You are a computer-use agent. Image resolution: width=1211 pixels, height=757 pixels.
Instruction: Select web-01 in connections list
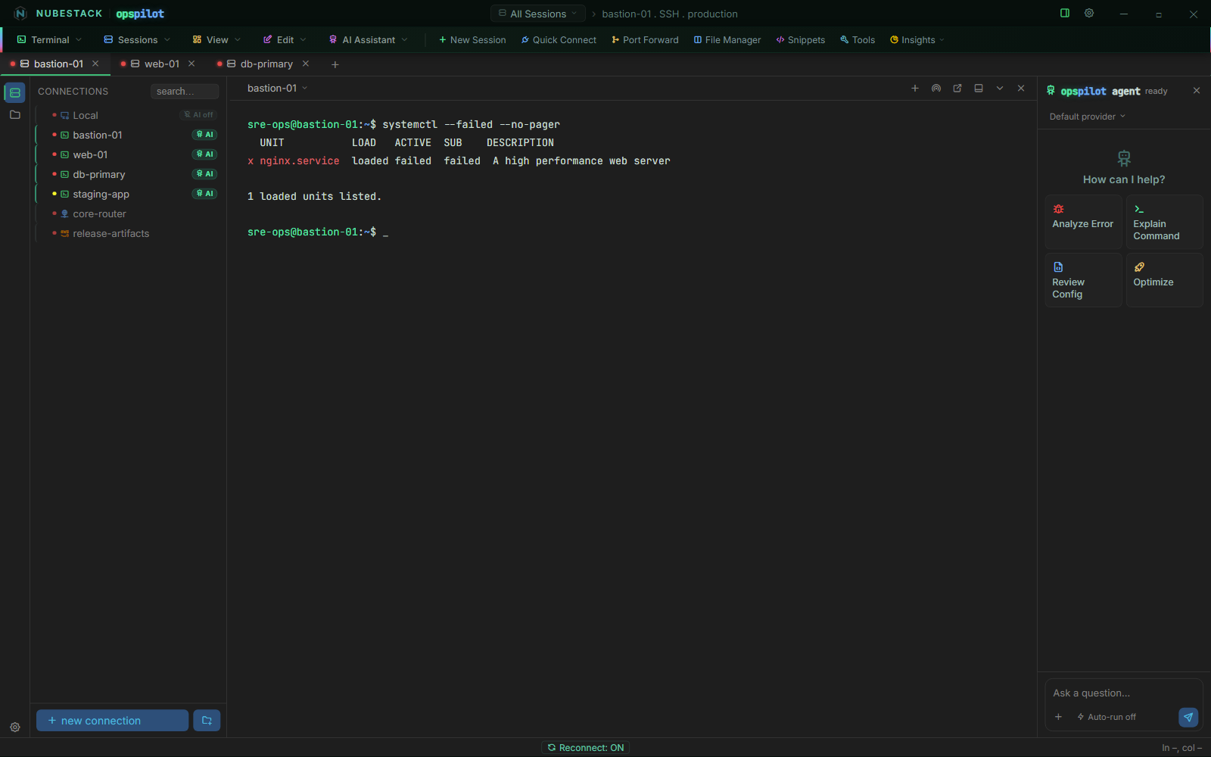click(129, 154)
